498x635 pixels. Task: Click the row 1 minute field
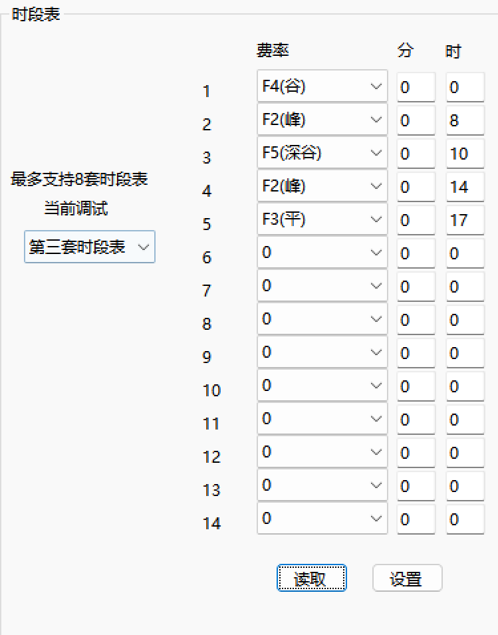416,87
